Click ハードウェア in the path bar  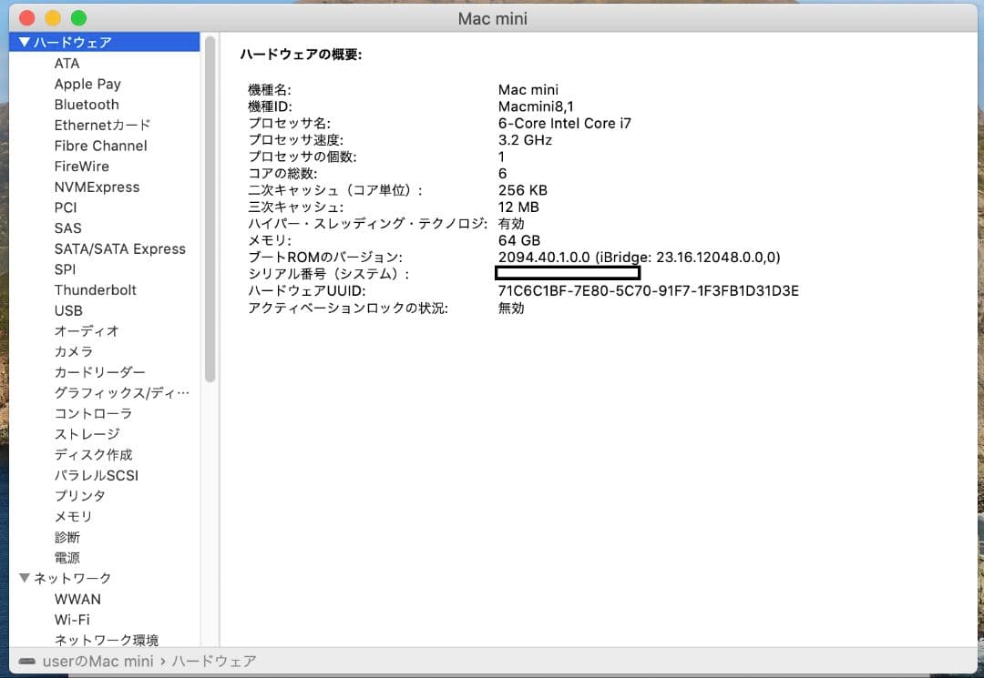tap(214, 661)
